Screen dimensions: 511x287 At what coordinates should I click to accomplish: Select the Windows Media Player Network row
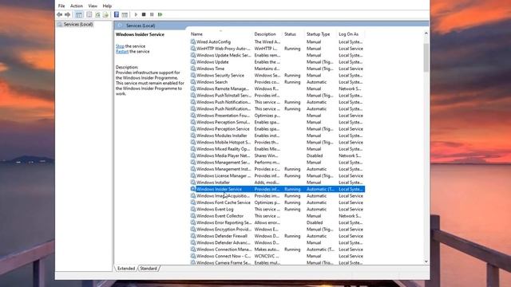pyautogui.click(x=277, y=155)
